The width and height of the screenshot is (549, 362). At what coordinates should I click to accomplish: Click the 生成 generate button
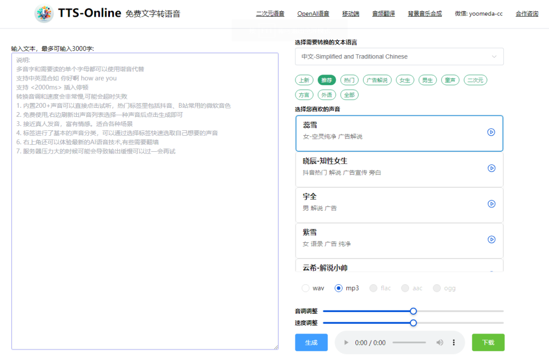coord(311,342)
